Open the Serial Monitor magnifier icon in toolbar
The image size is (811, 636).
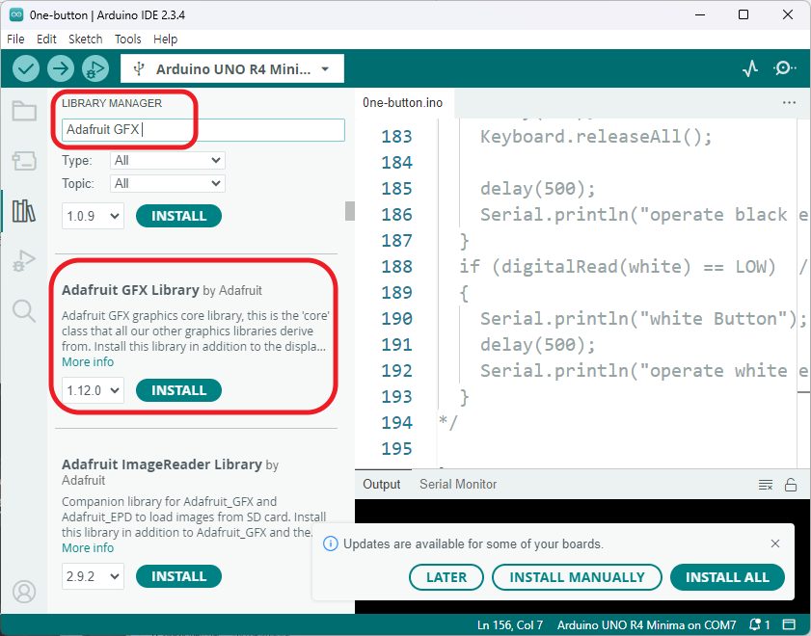[x=785, y=68]
